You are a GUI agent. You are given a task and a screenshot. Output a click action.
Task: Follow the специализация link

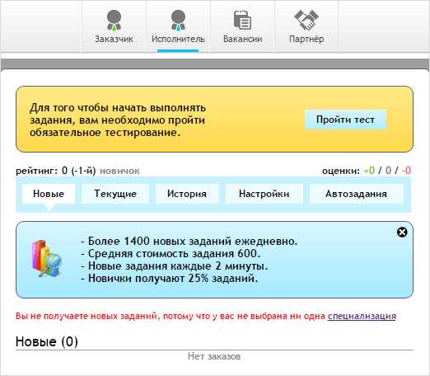tap(362, 316)
